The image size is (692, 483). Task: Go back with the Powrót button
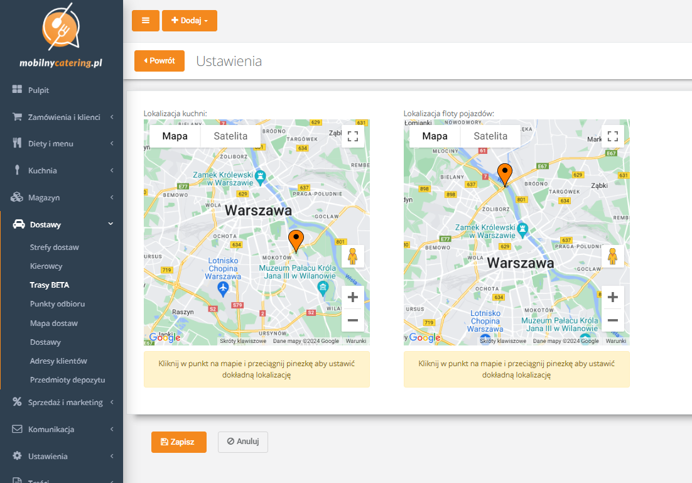(159, 61)
